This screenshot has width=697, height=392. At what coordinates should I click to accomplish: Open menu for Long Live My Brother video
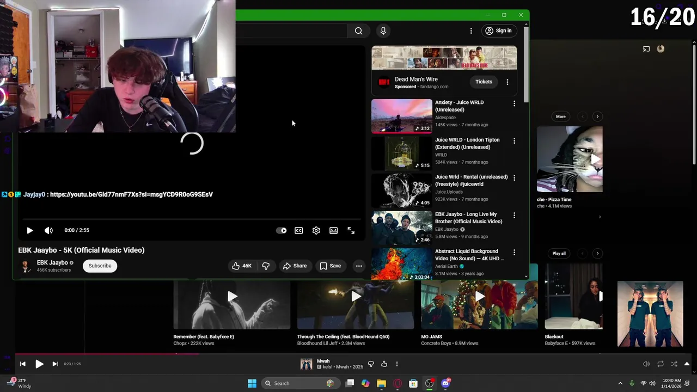click(x=514, y=215)
